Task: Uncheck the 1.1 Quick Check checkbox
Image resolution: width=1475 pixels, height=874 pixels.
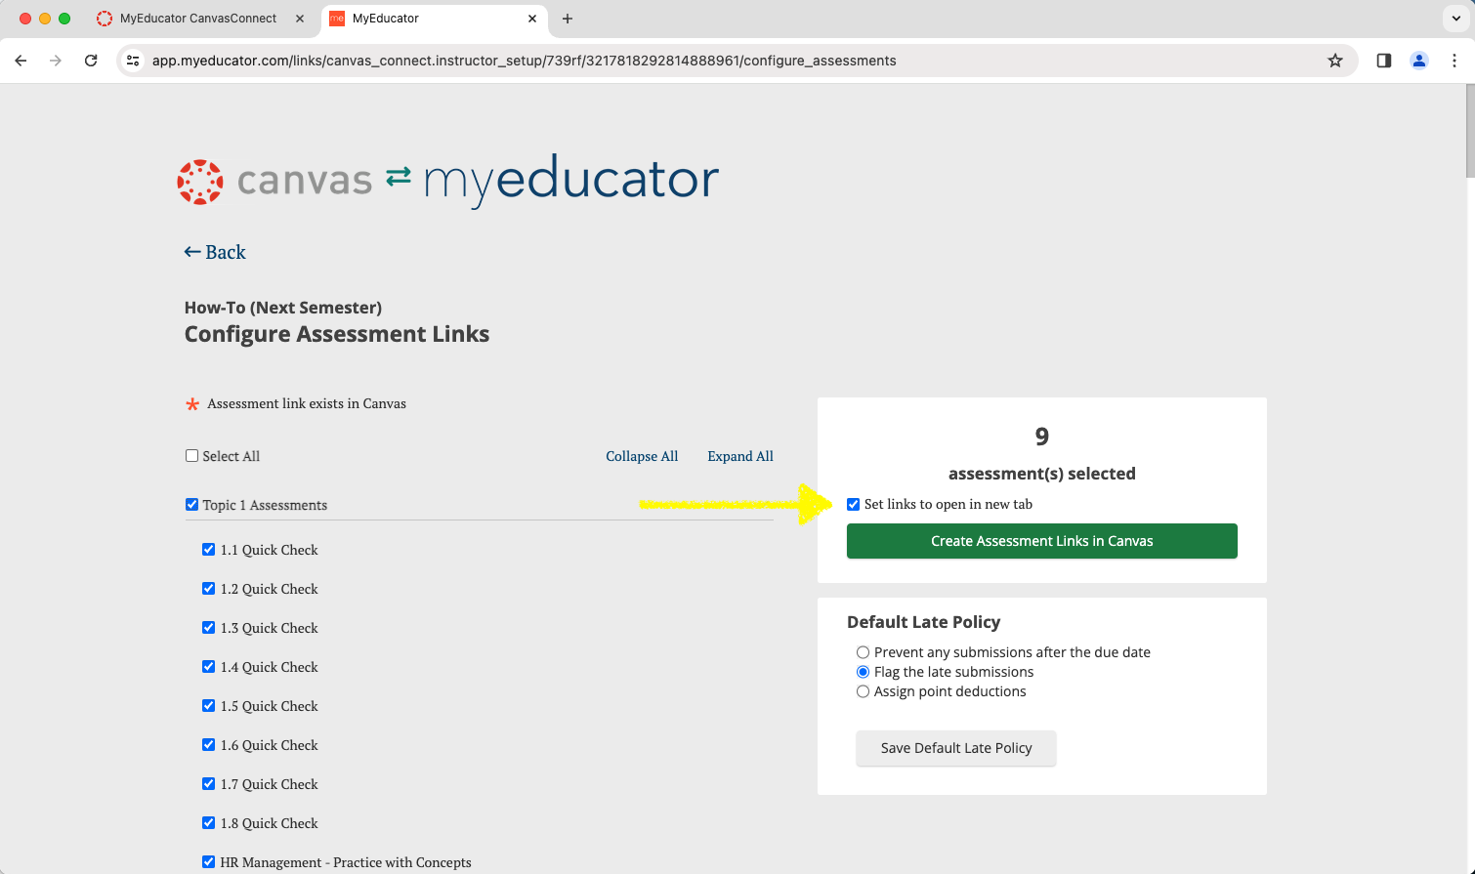Action: coord(209,550)
